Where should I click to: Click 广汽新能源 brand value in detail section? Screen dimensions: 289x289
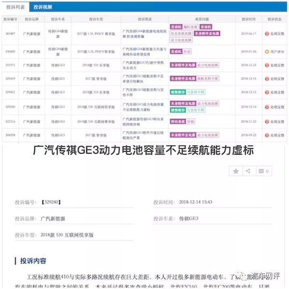[x=53, y=219]
